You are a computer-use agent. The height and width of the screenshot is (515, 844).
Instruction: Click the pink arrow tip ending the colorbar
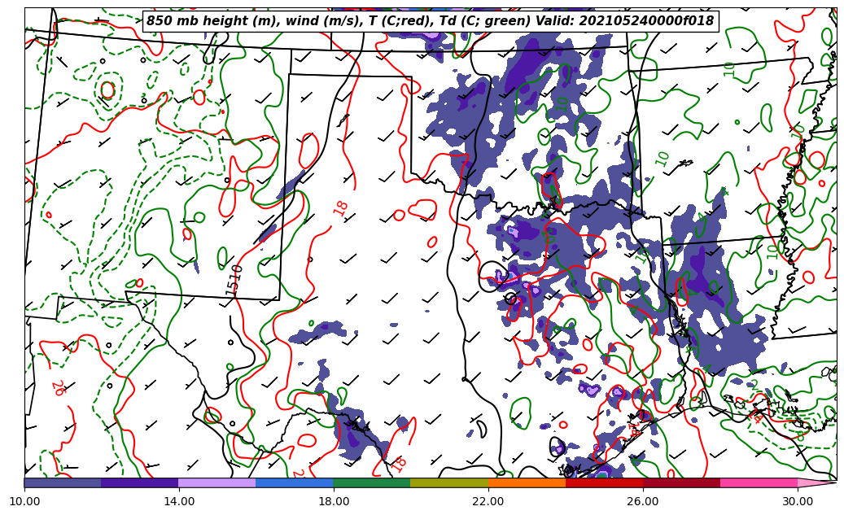pos(816,482)
